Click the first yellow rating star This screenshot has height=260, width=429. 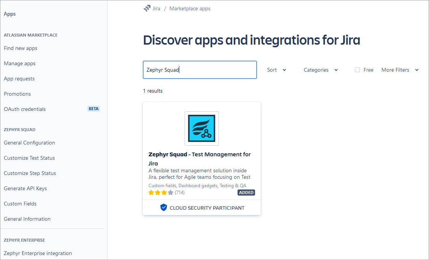[151, 193]
